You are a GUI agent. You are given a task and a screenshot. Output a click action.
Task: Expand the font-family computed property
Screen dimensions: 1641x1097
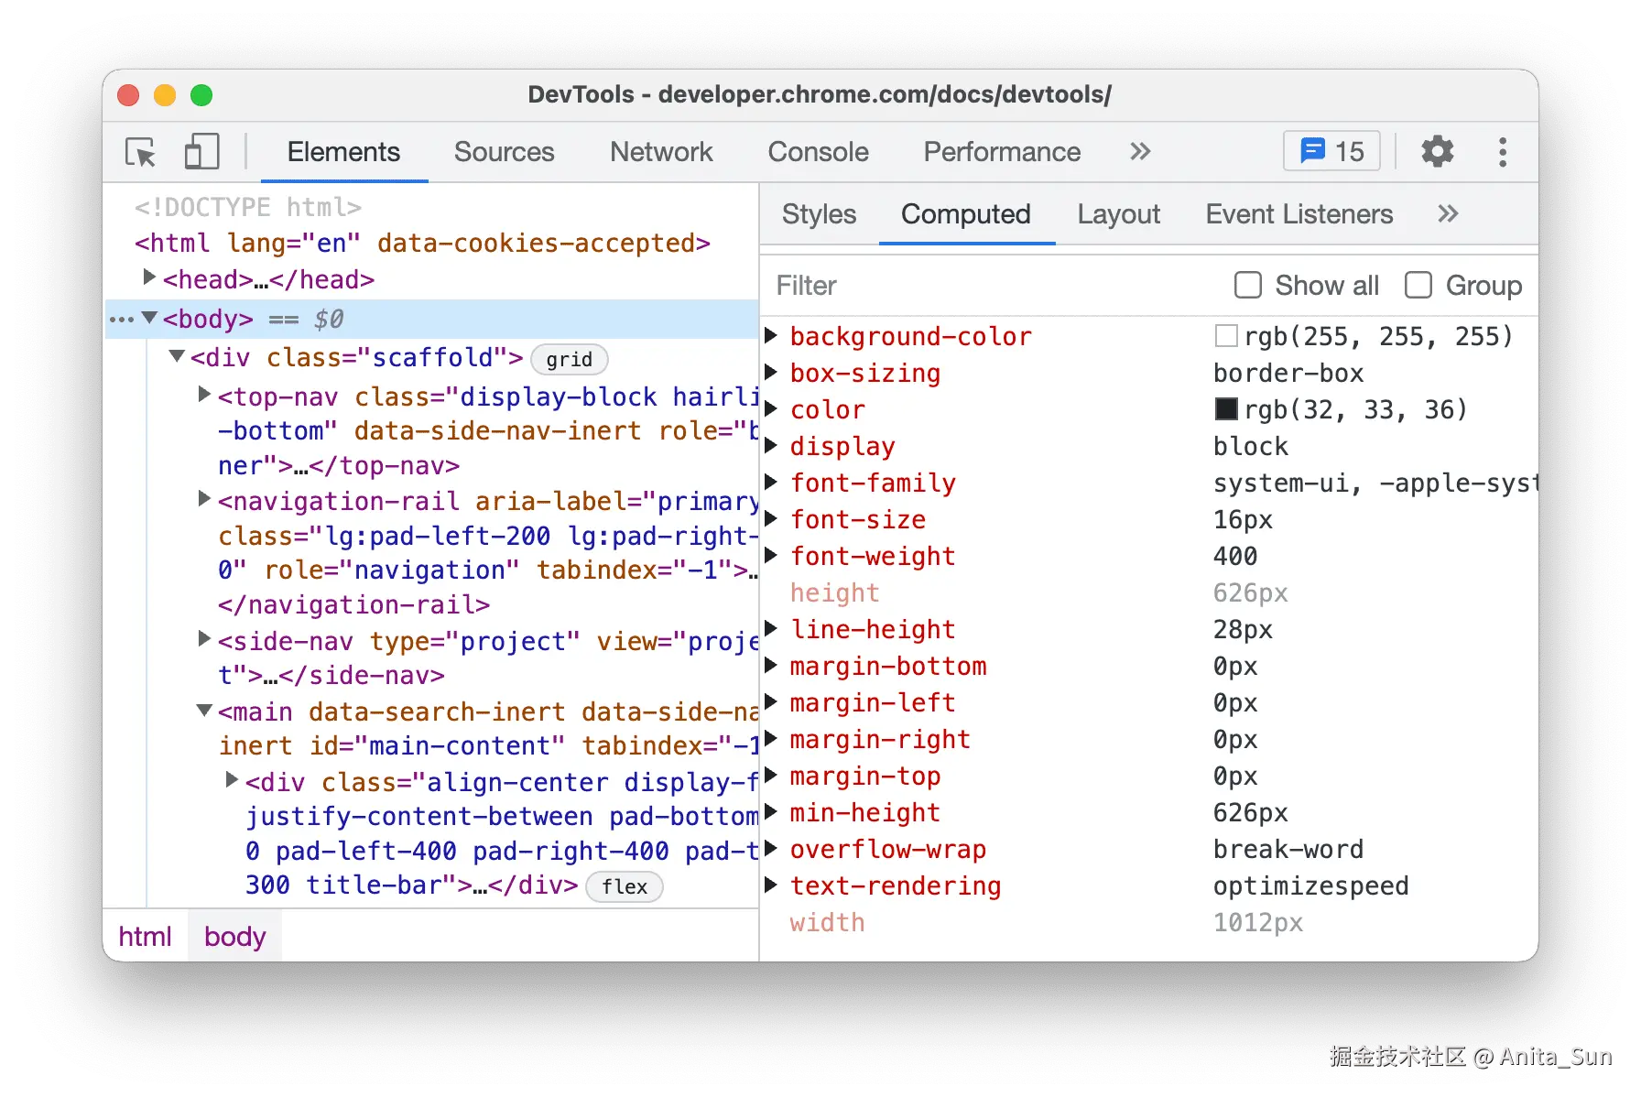click(771, 483)
